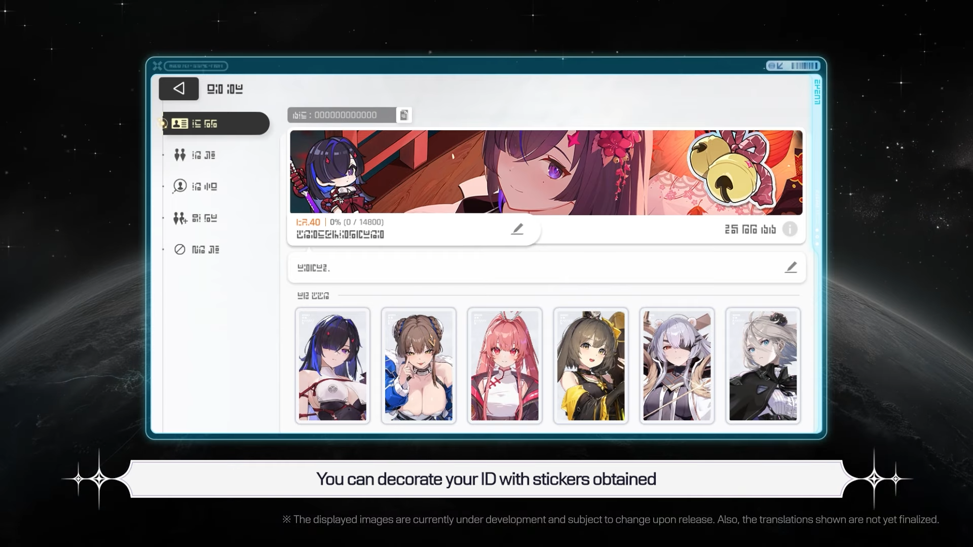Copy the ID number with clipboard icon

[x=404, y=115]
